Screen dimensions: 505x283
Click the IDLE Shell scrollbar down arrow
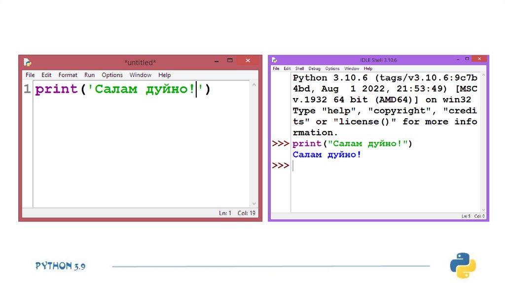click(x=483, y=209)
